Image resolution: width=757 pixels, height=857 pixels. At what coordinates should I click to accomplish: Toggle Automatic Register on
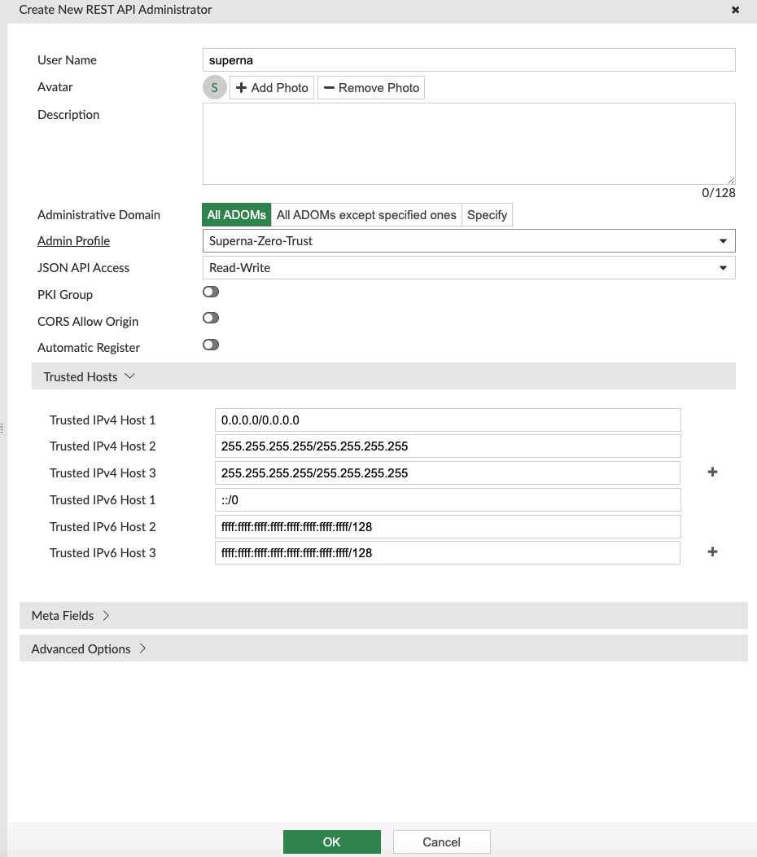point(211,345)
